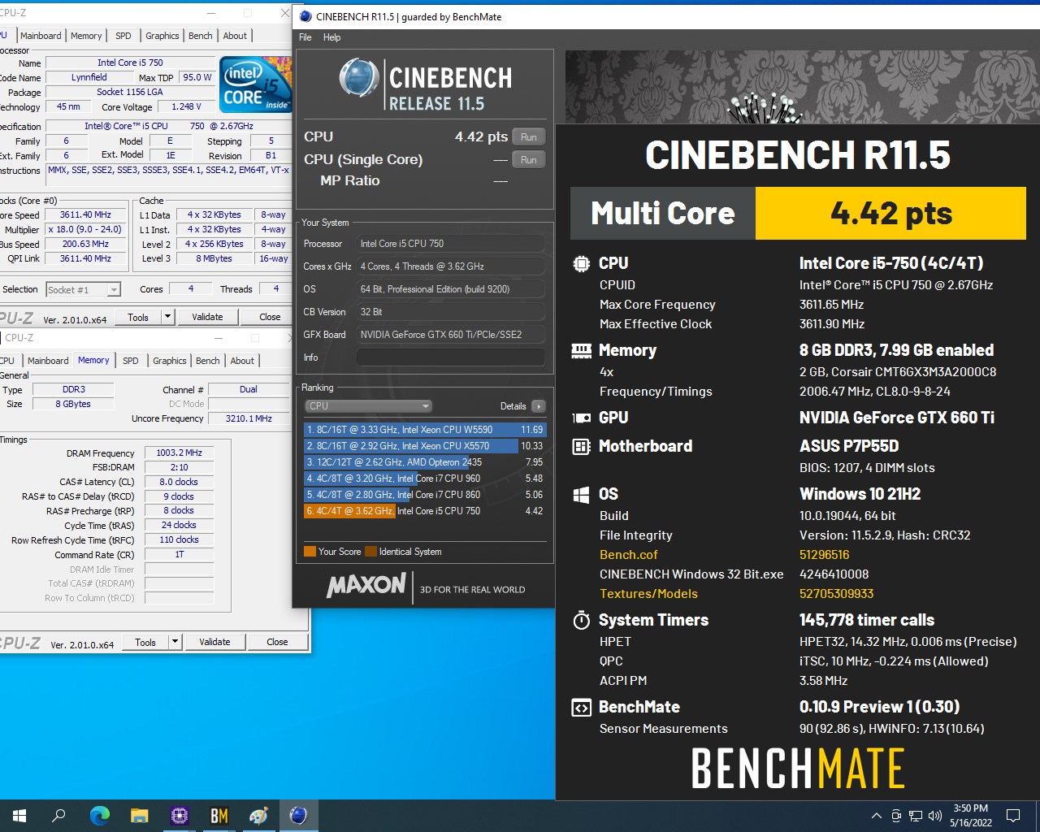
Task: Switch to CPU-Z taskbar icon
Action: pyautogui.click(x=180, y=816)
